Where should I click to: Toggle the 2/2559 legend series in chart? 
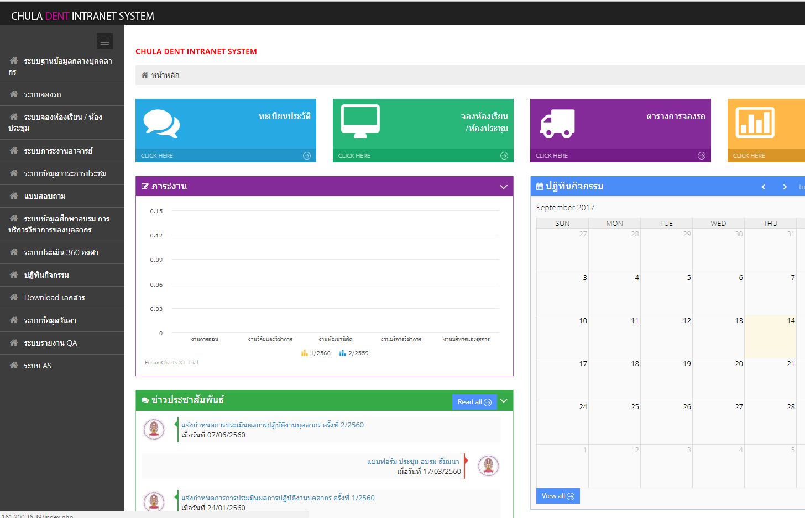(x=354, y=353)
